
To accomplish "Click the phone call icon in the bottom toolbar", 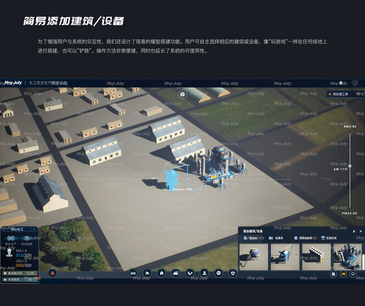I will point(190,273).
